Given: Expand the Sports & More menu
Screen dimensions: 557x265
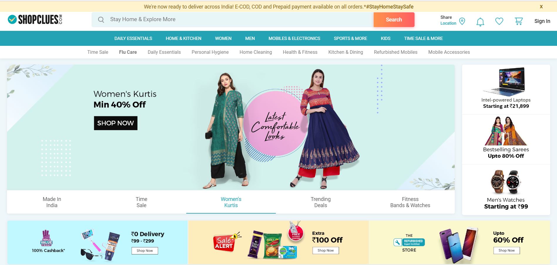Looking at the screenshot, I should click(x=350, y=38).
